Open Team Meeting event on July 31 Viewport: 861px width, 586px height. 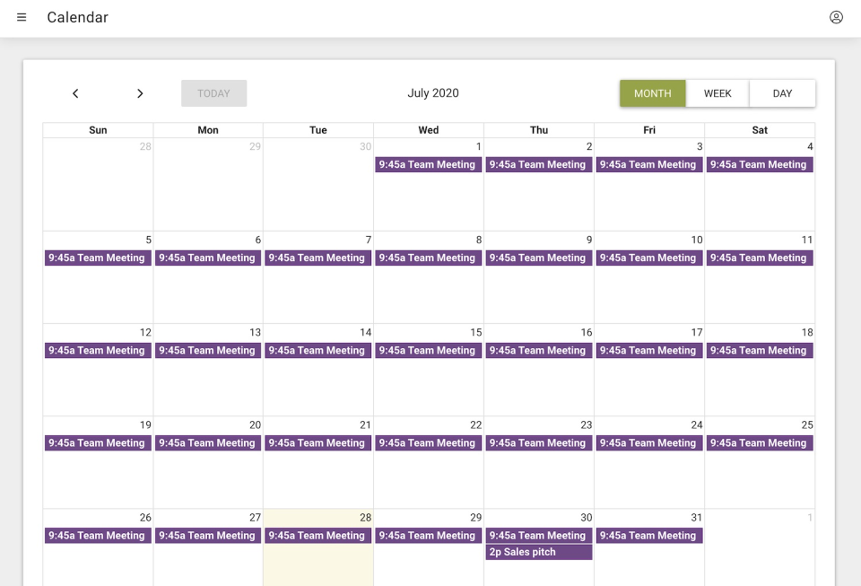click(x=648, y=536)
